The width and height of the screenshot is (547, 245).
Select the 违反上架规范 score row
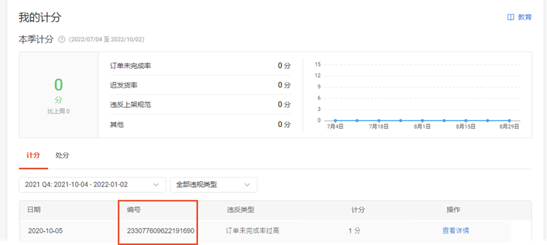(x=201, y=104)
